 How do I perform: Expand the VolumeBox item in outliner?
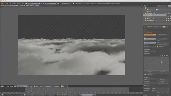[x=145, y=21]
